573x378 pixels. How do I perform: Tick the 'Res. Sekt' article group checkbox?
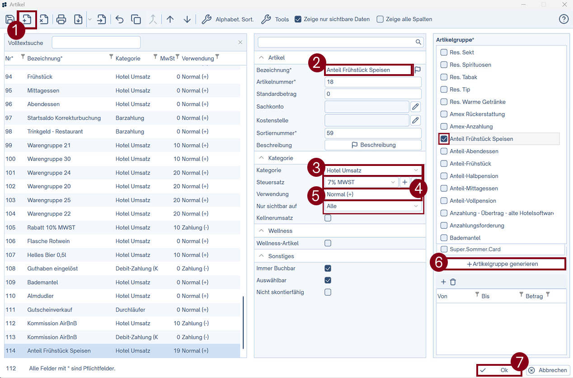click(x=444, y=52)
